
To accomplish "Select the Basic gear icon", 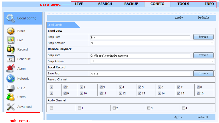I will point(11,31).
